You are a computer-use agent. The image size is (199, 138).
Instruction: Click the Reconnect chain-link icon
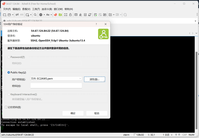[22, 15]
